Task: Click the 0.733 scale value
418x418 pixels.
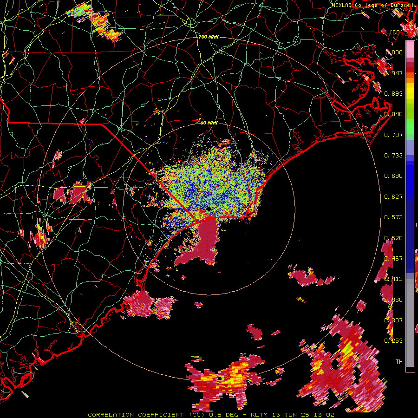Action: (393, 156)
